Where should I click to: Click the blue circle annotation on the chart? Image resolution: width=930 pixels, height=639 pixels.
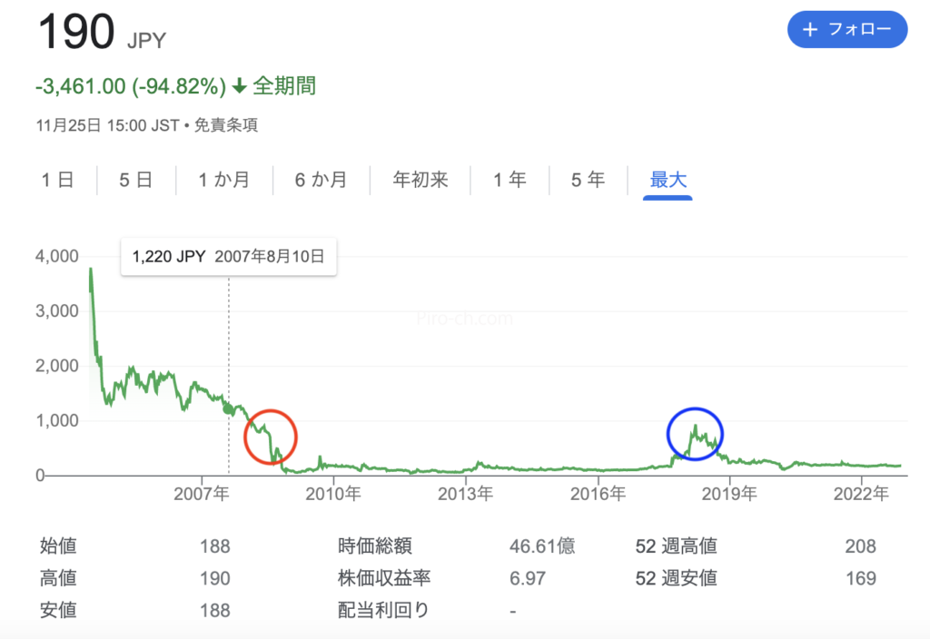[x=696, y=435]
